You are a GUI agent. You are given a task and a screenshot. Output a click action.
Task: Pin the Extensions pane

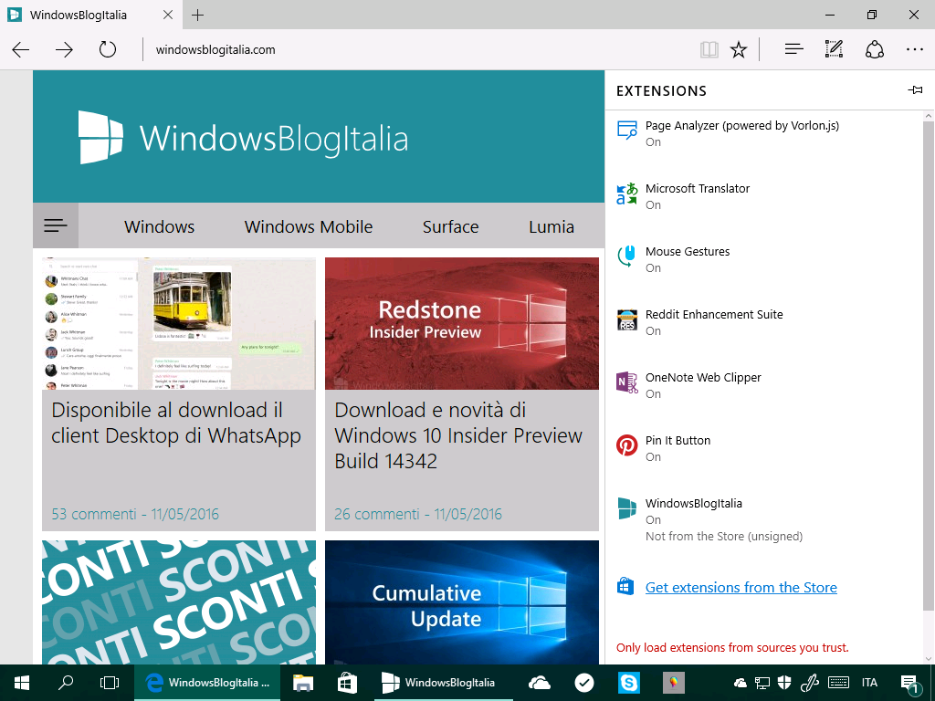915,90
